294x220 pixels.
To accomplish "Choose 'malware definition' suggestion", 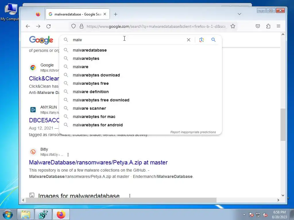I will pyautogui.click(x=140, y=92).
